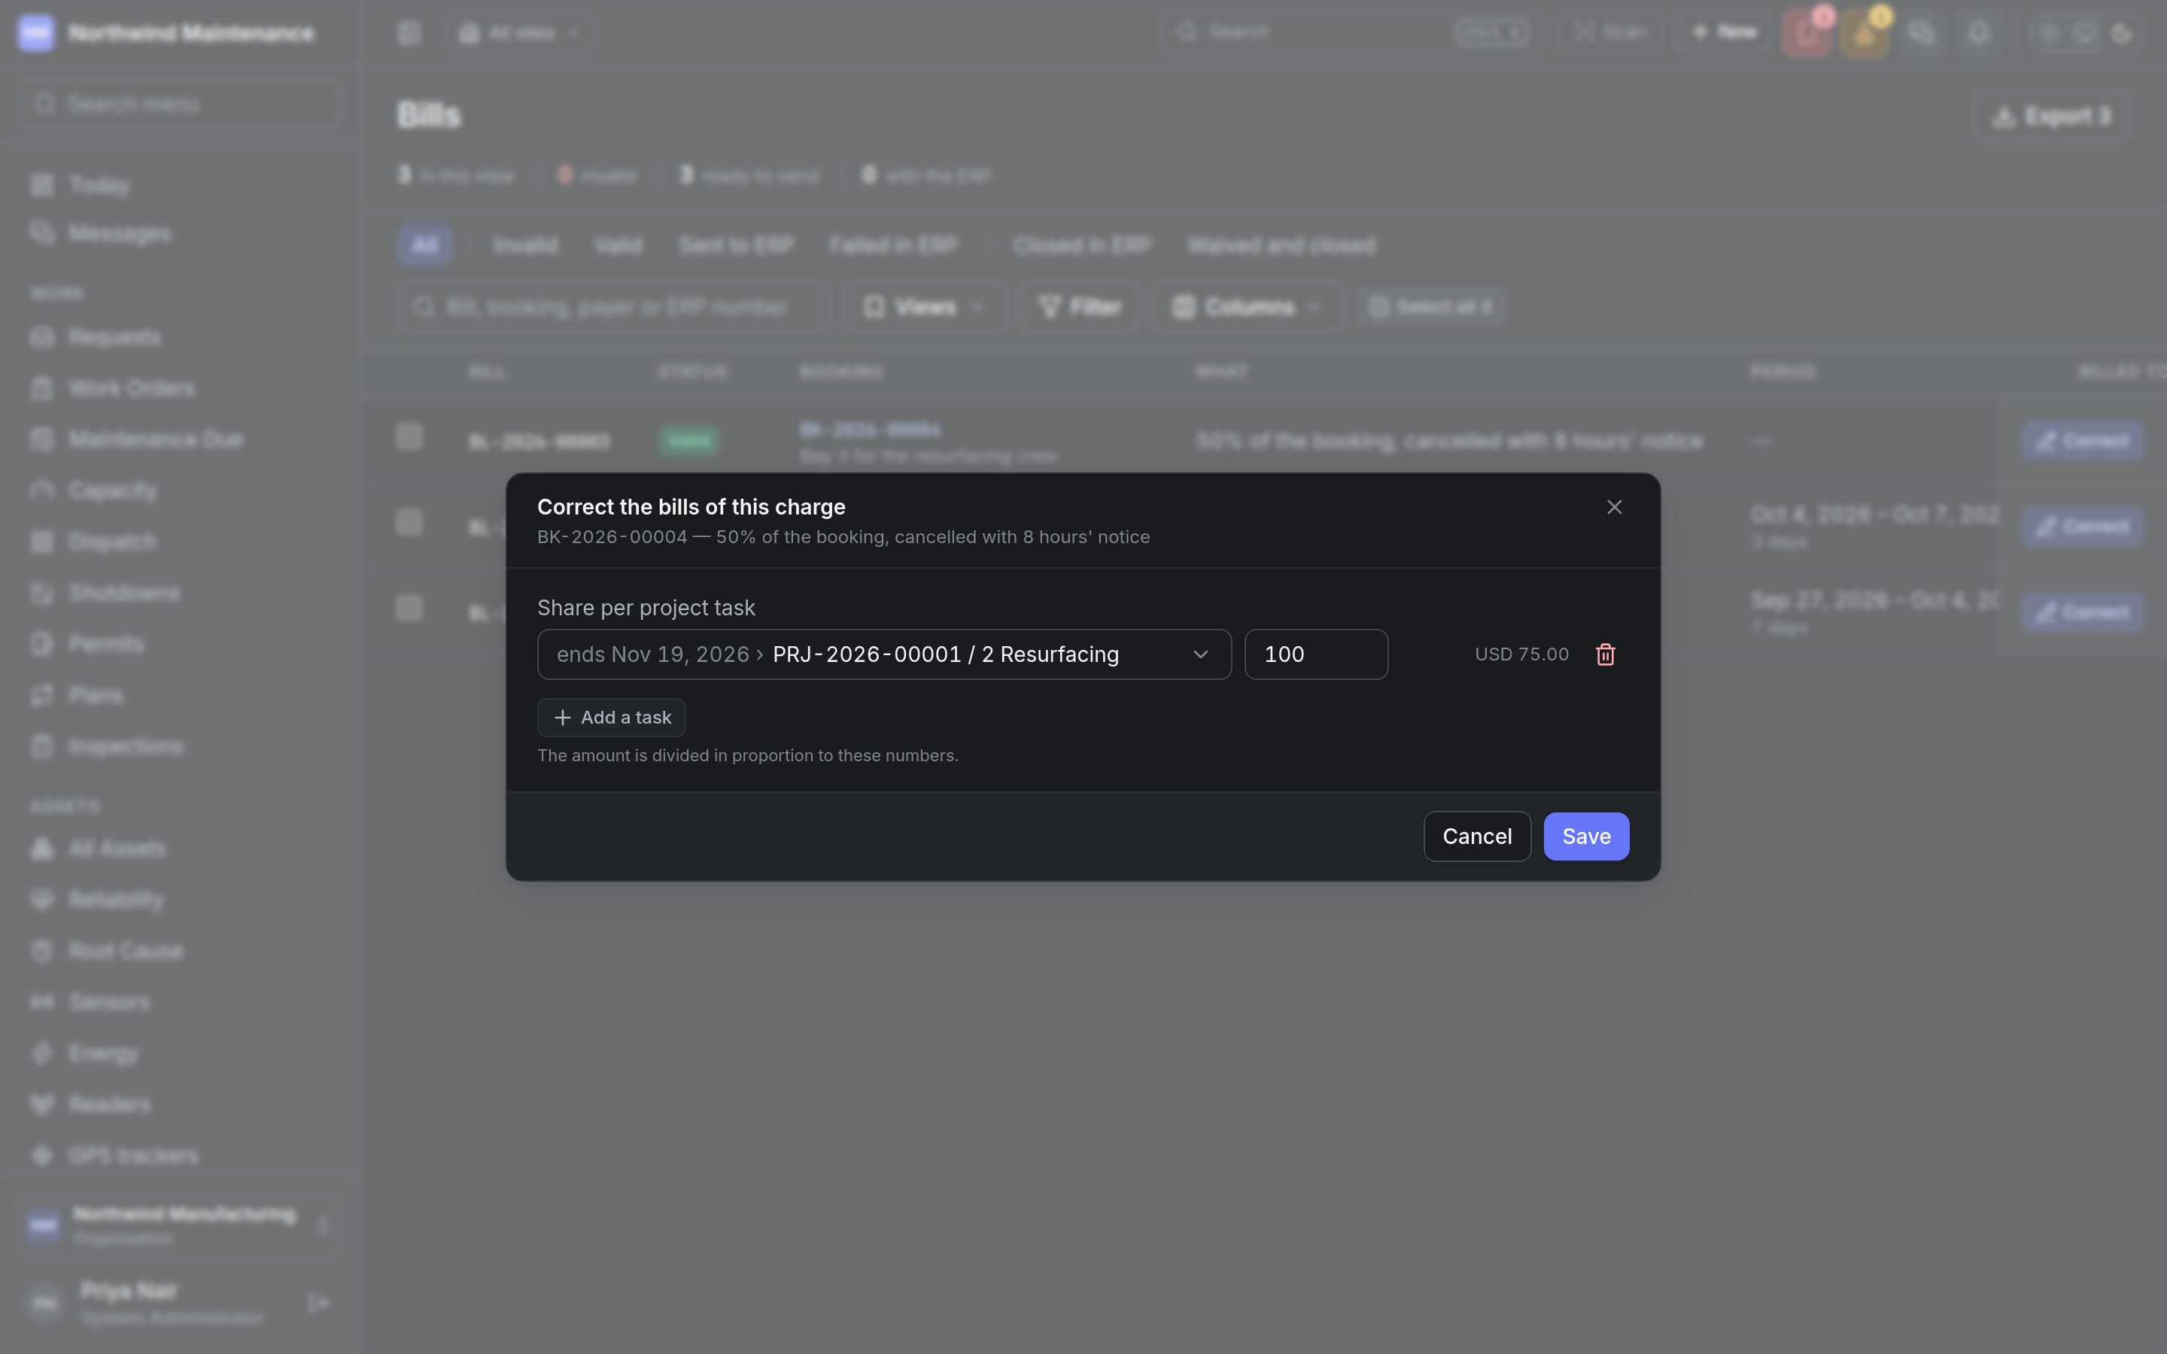Switch to the Failed in ERP tab
This screenshot has height=1354, width=2167.
pyautogui.click(x=893, y=245)
